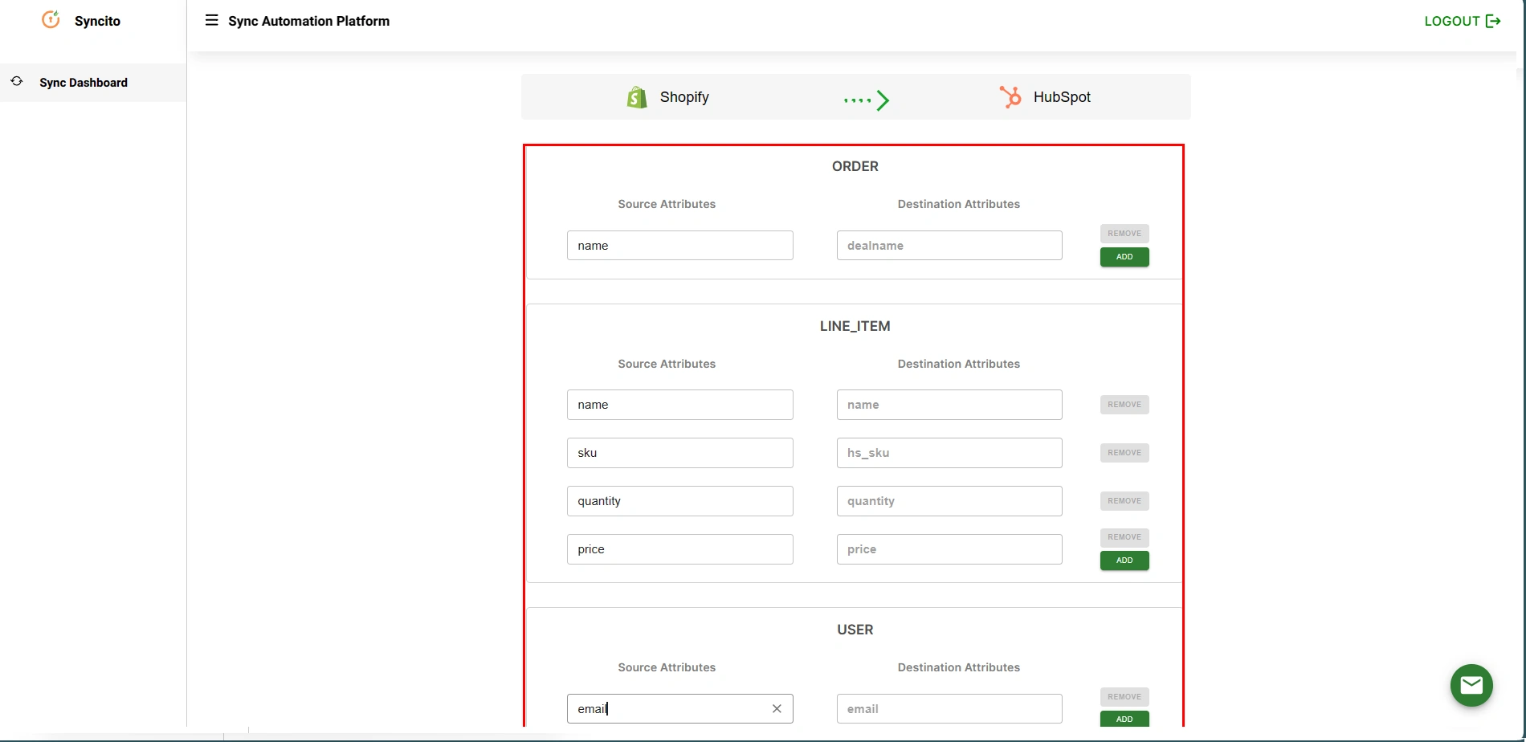
Task: Click the HubSpot sprocket icon
Action: click(1010, 96)
